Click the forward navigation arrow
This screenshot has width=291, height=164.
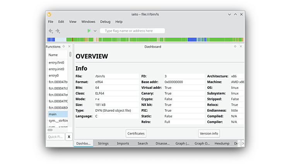(58, 31)
